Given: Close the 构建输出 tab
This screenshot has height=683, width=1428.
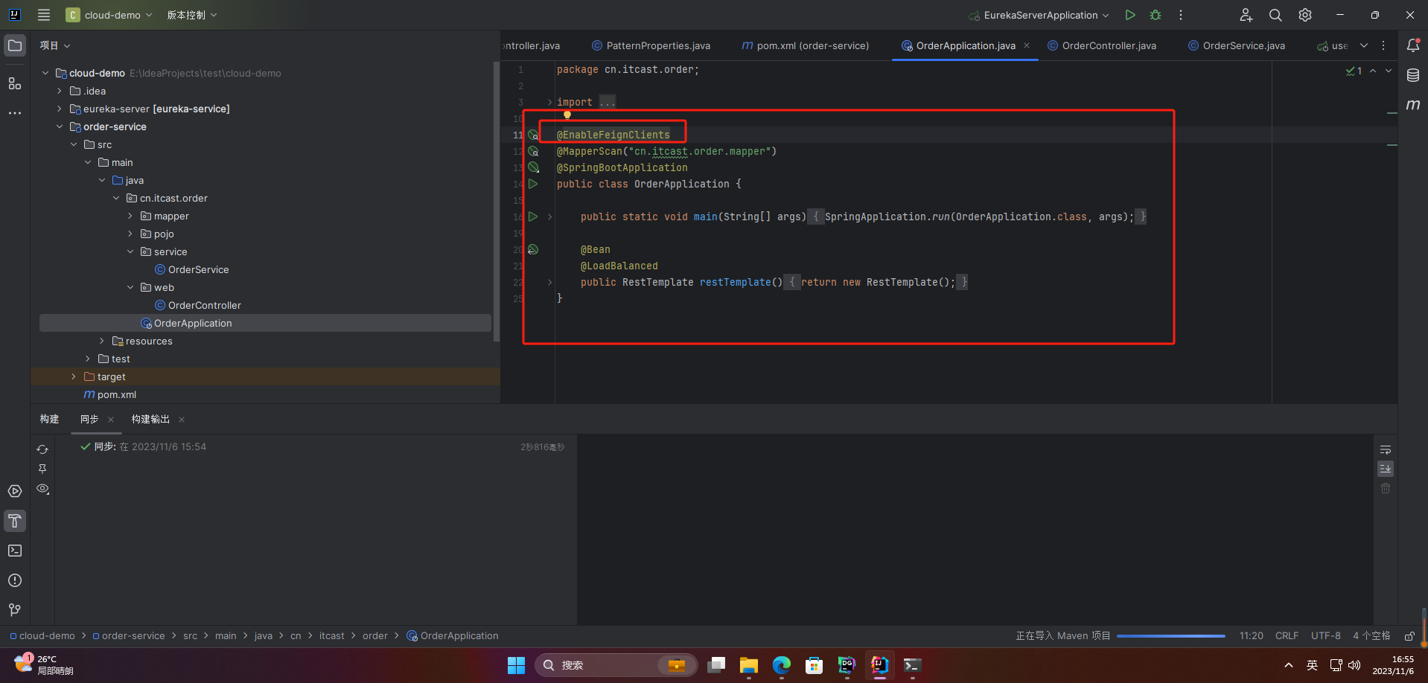Looking at the screenshot, I should point(182,420).
